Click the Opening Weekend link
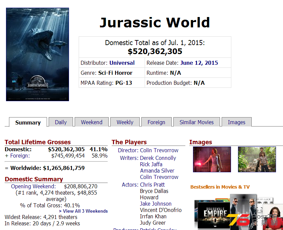Screen dimensions: 283x230 point(33,186)
